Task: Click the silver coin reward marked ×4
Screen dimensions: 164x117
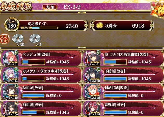Action: point(35,38)
